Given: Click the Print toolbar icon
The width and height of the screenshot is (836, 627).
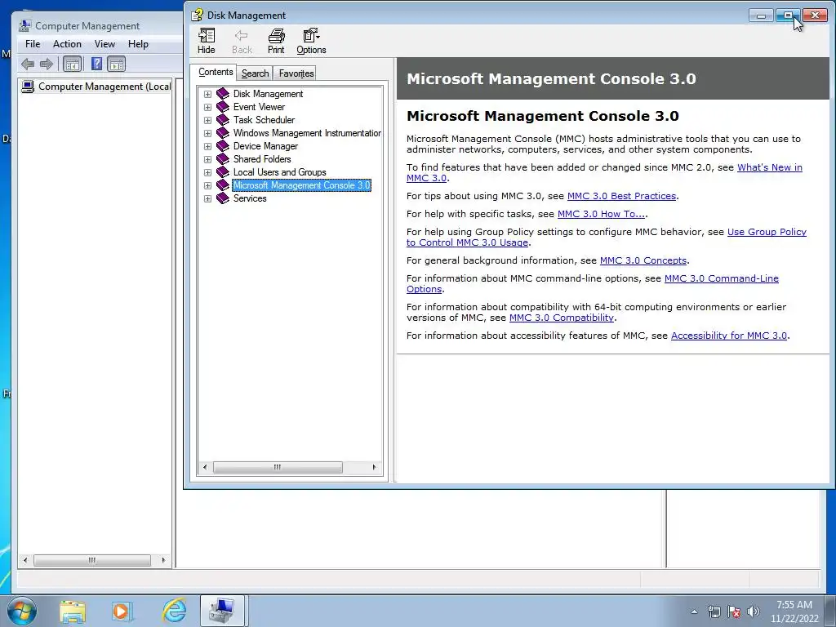Looking at the screenshot, I should pyautogui.click(x=276, y=41).
